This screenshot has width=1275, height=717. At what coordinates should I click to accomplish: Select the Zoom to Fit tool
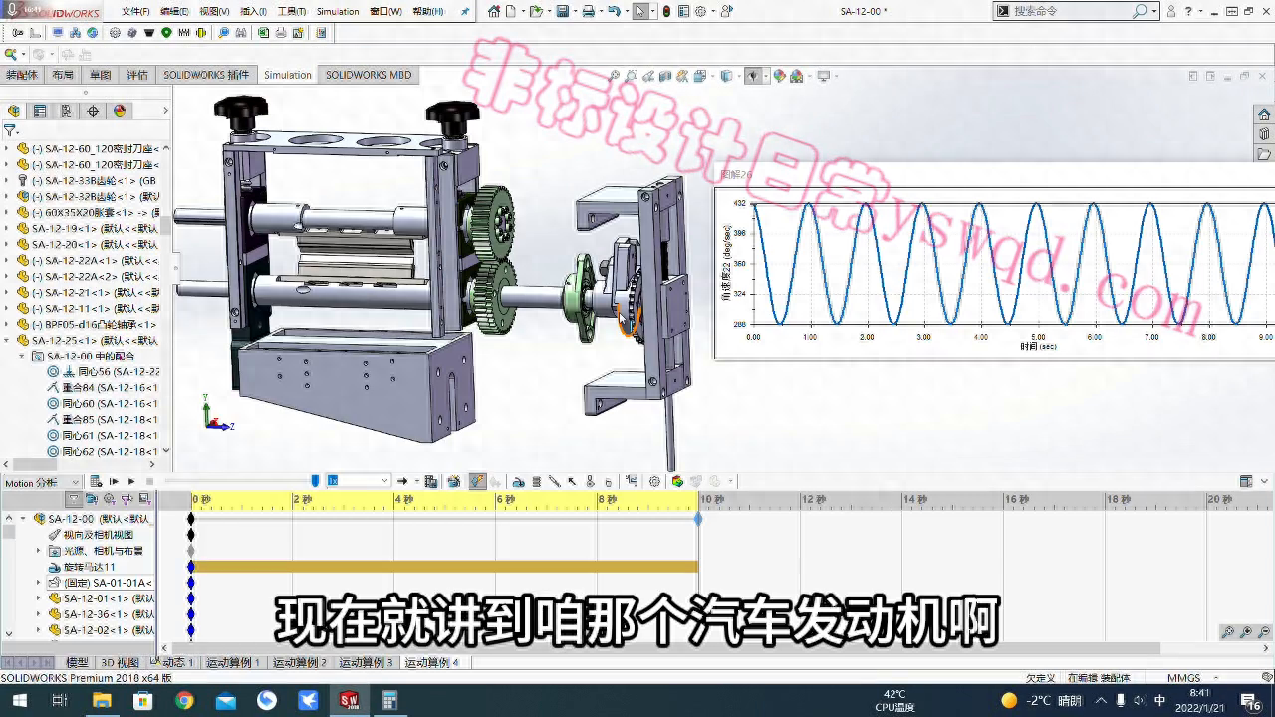(x=615, y=75)
